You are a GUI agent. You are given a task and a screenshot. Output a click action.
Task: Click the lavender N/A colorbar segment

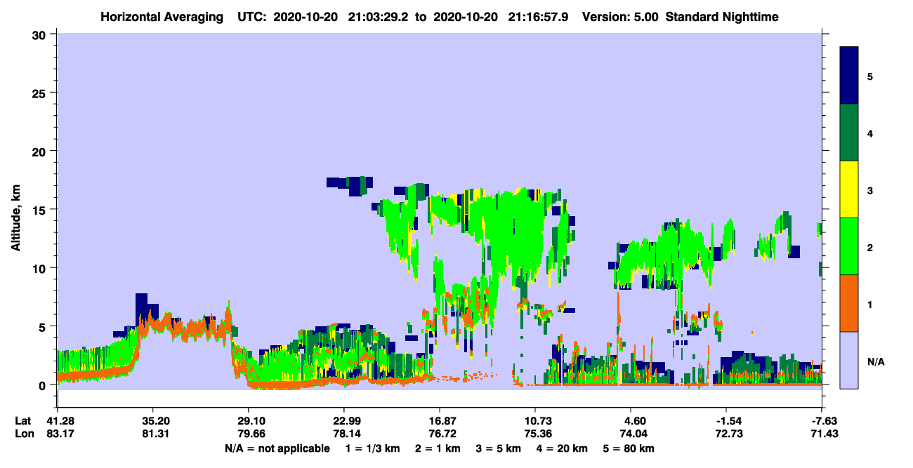click(849, 360)
